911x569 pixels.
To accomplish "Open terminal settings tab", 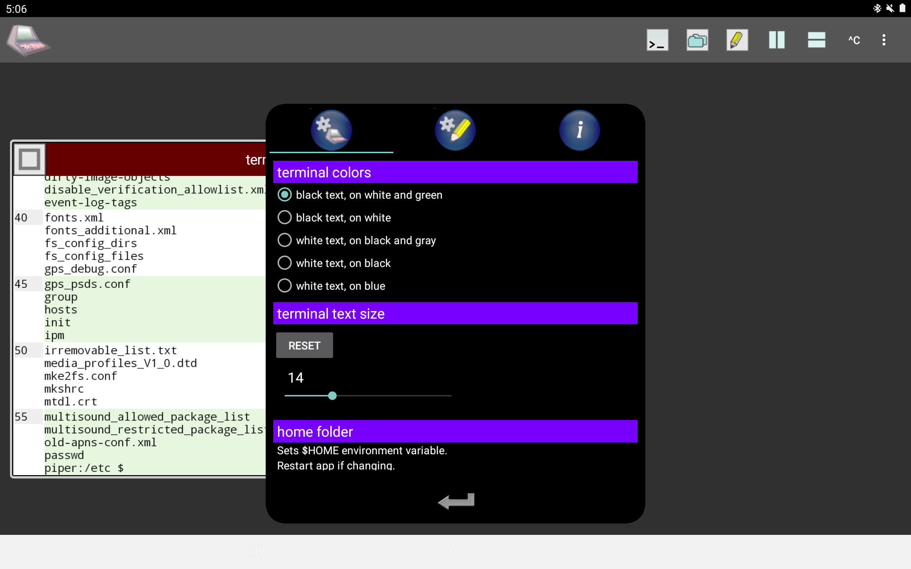I will coord(331,130).
